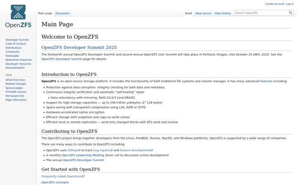Screen dimensions: 297x185
Task: Open Printable version link
Action: coord(16,92)
